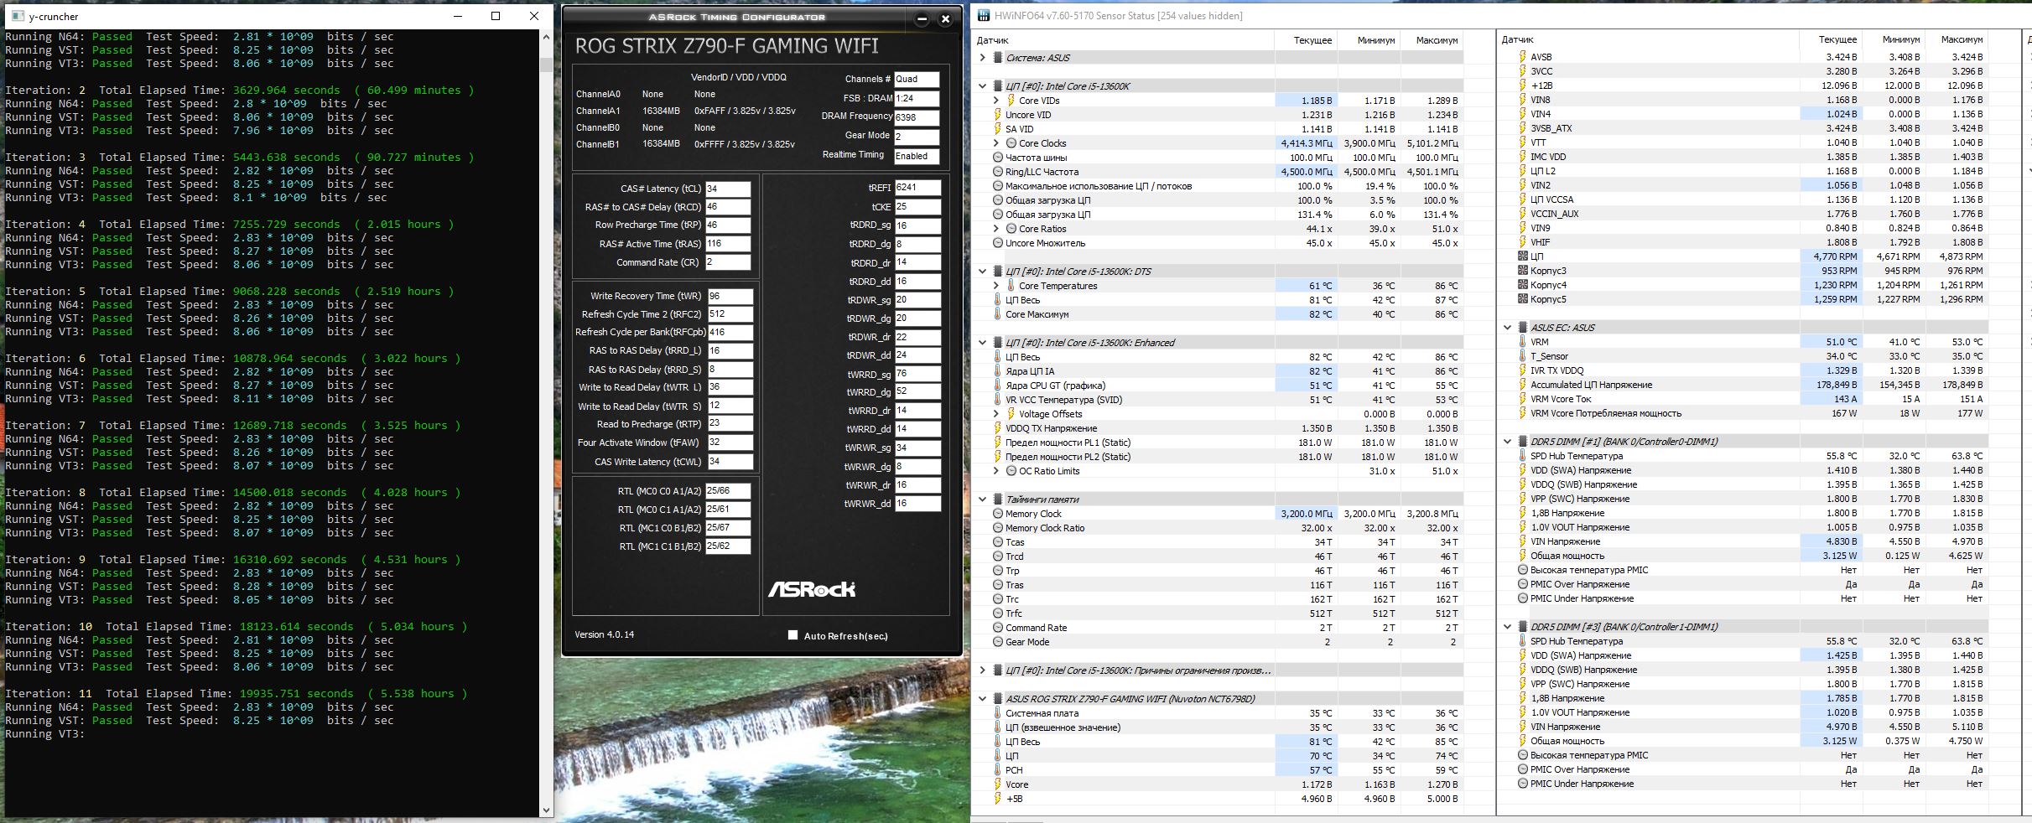Click the Uncore VID voltage icon
The height and width of the screenshot is (823, 2032).
point(998,115)
